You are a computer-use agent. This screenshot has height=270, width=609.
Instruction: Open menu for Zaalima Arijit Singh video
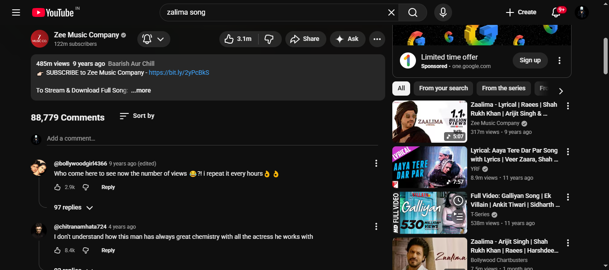point(568,243)
